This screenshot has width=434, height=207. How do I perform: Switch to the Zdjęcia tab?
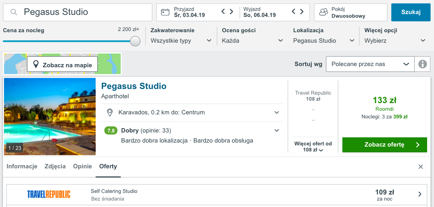coord(55,166)
